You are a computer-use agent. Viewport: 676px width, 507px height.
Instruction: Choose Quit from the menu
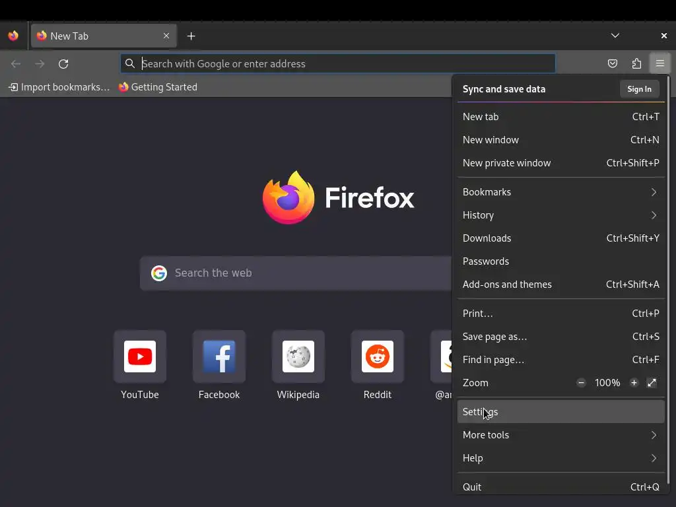coord(561,487)
